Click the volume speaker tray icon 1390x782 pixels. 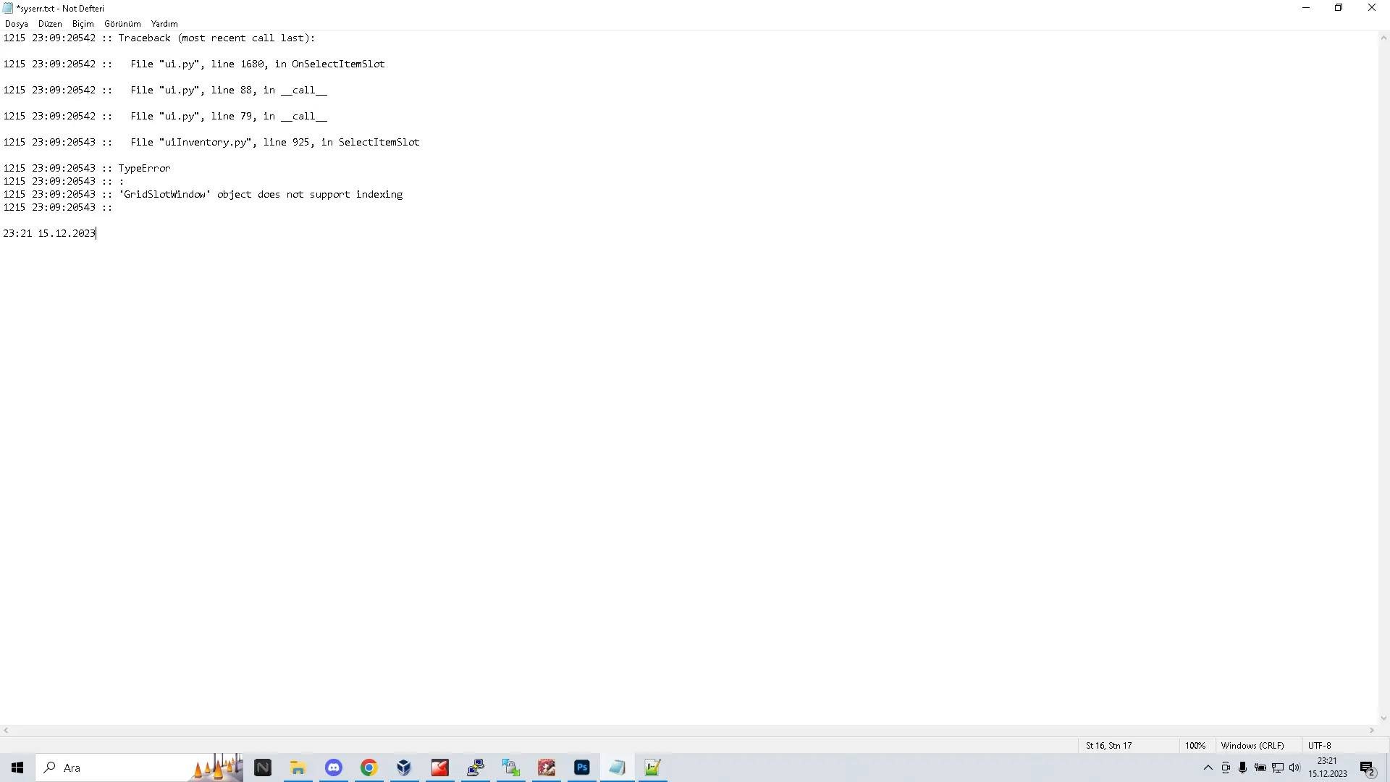click(1294, 768)
